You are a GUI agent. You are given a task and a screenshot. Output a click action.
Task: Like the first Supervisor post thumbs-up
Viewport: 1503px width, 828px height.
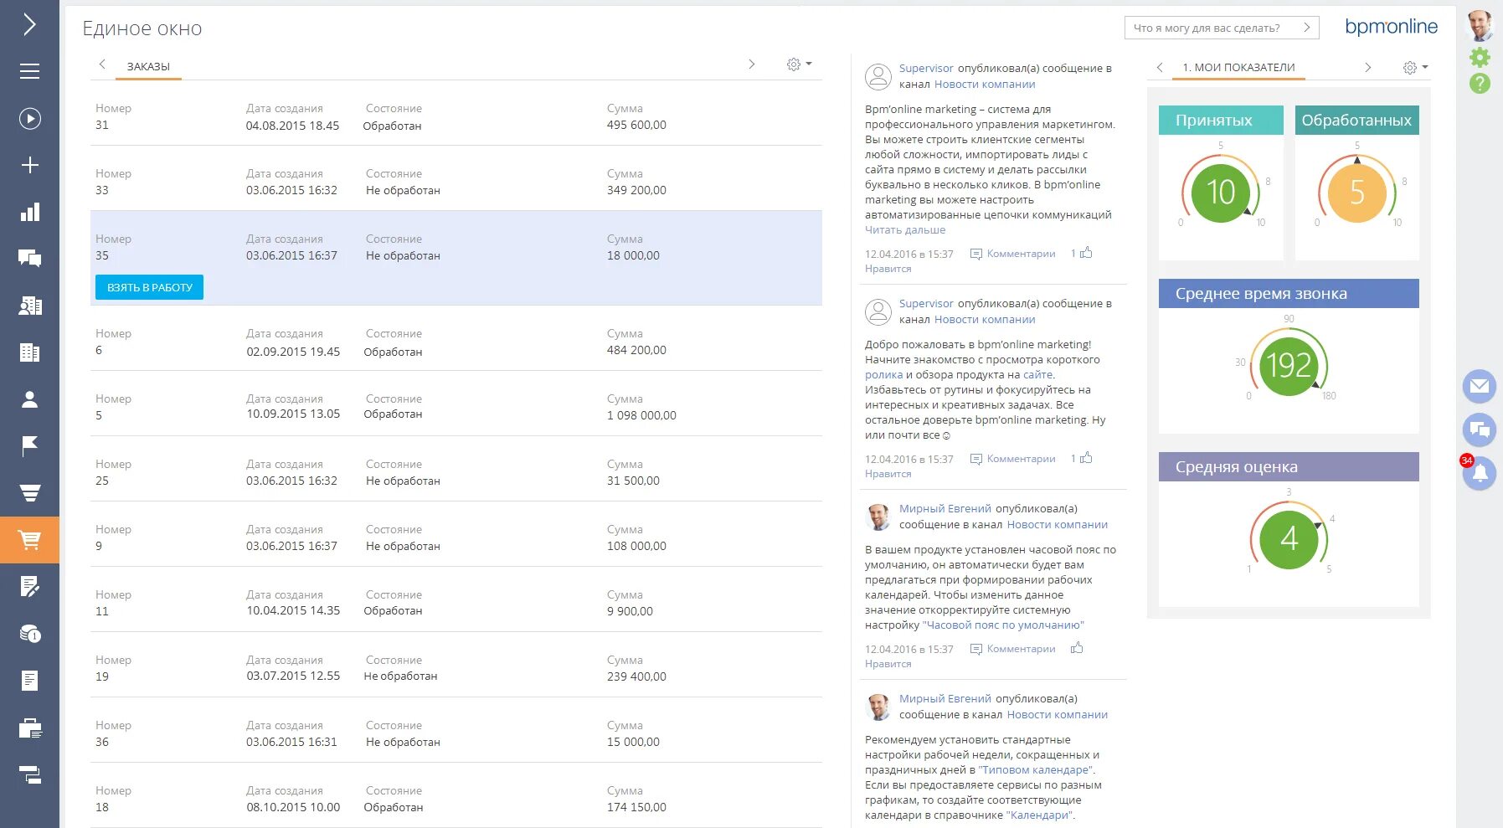point(1086,253)
